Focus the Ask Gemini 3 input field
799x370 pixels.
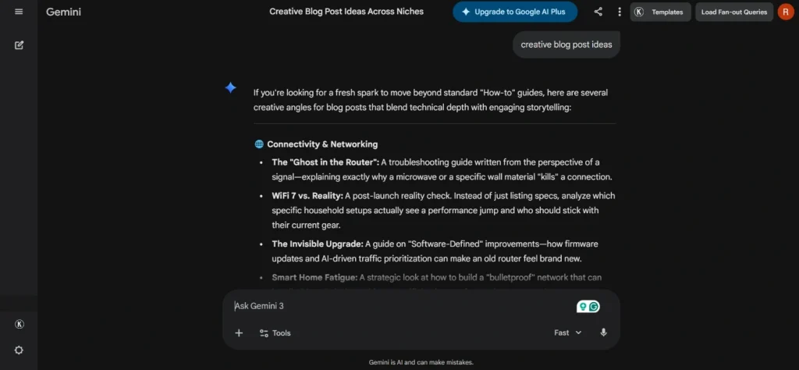(403, 306)
